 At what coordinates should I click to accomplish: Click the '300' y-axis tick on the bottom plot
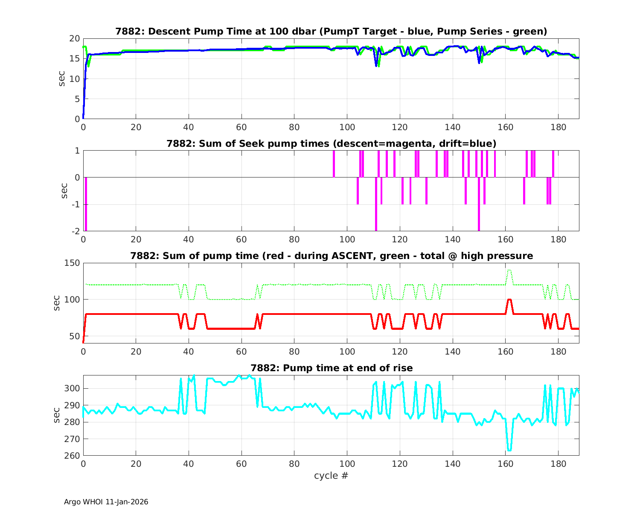coord(73,389)
